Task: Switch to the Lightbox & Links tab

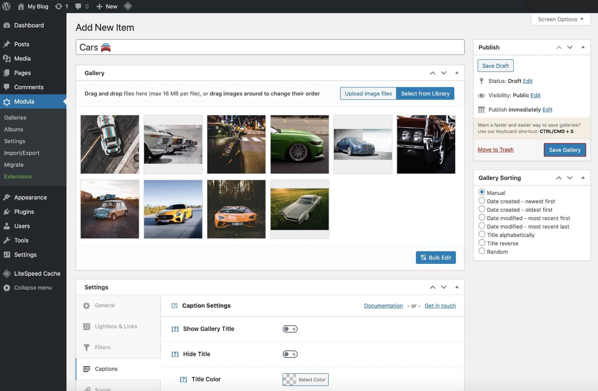Action: 116,326
